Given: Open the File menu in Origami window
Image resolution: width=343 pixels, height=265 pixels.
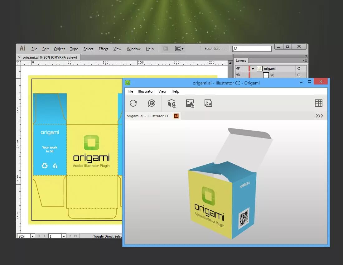Looking at the screenshot, I should (x=130, y=91).
